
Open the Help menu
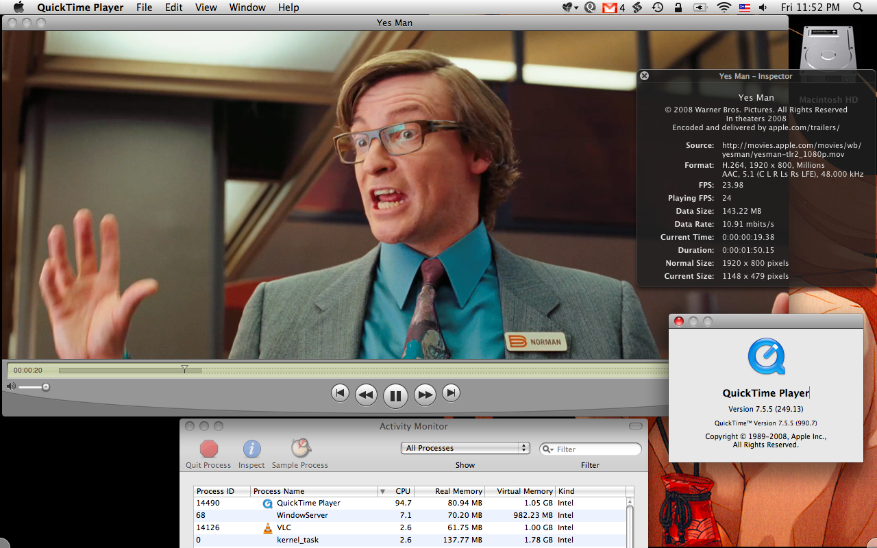point(288,8)
